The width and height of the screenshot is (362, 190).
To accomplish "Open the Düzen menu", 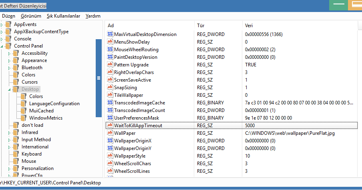I will [8, 16].
